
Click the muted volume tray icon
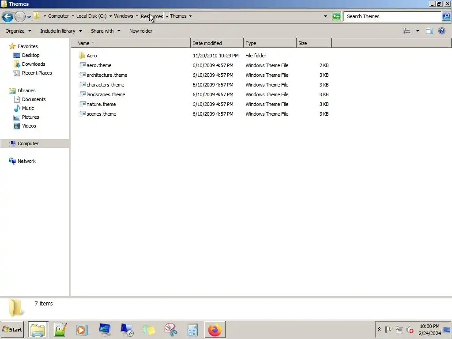[410, 329]
